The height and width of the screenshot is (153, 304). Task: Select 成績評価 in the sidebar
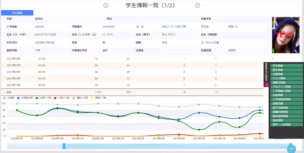286,103
